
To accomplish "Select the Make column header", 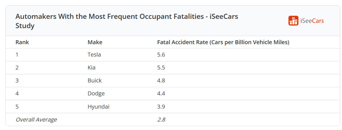I will 95,42.
